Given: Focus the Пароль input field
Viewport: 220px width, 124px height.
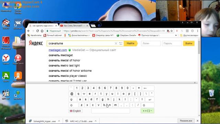Looking at the screenshot, I should (172, 43).
